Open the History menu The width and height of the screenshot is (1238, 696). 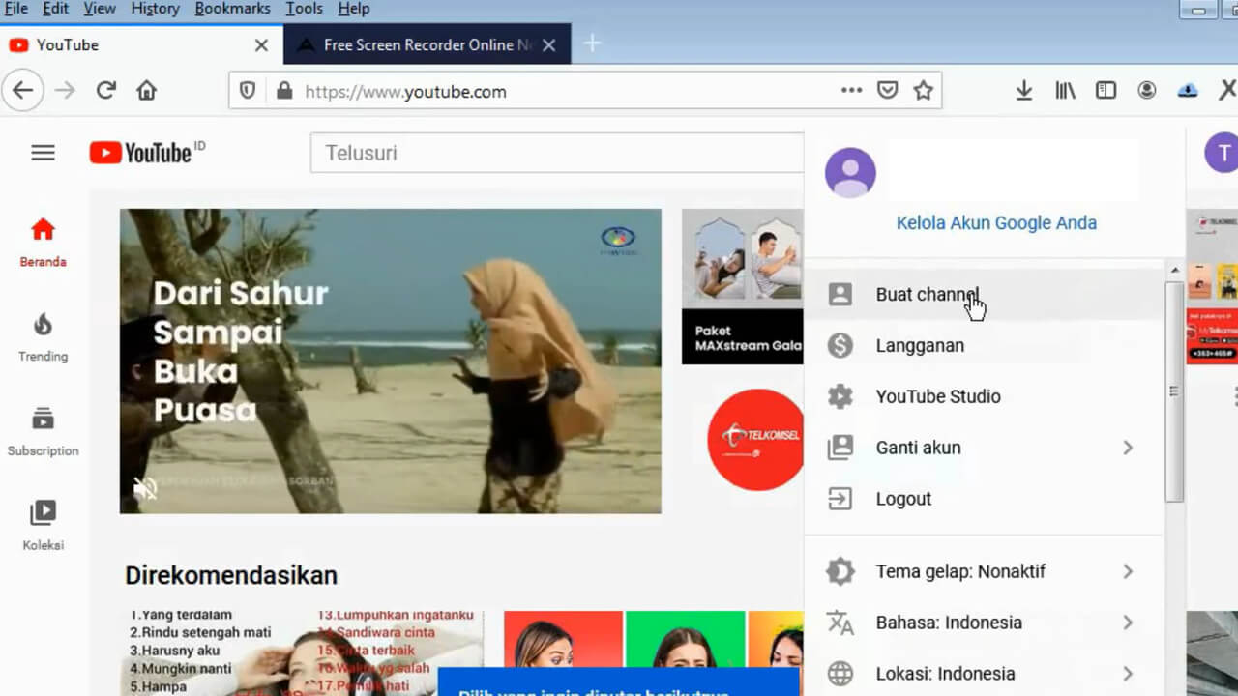pos(155,9)
